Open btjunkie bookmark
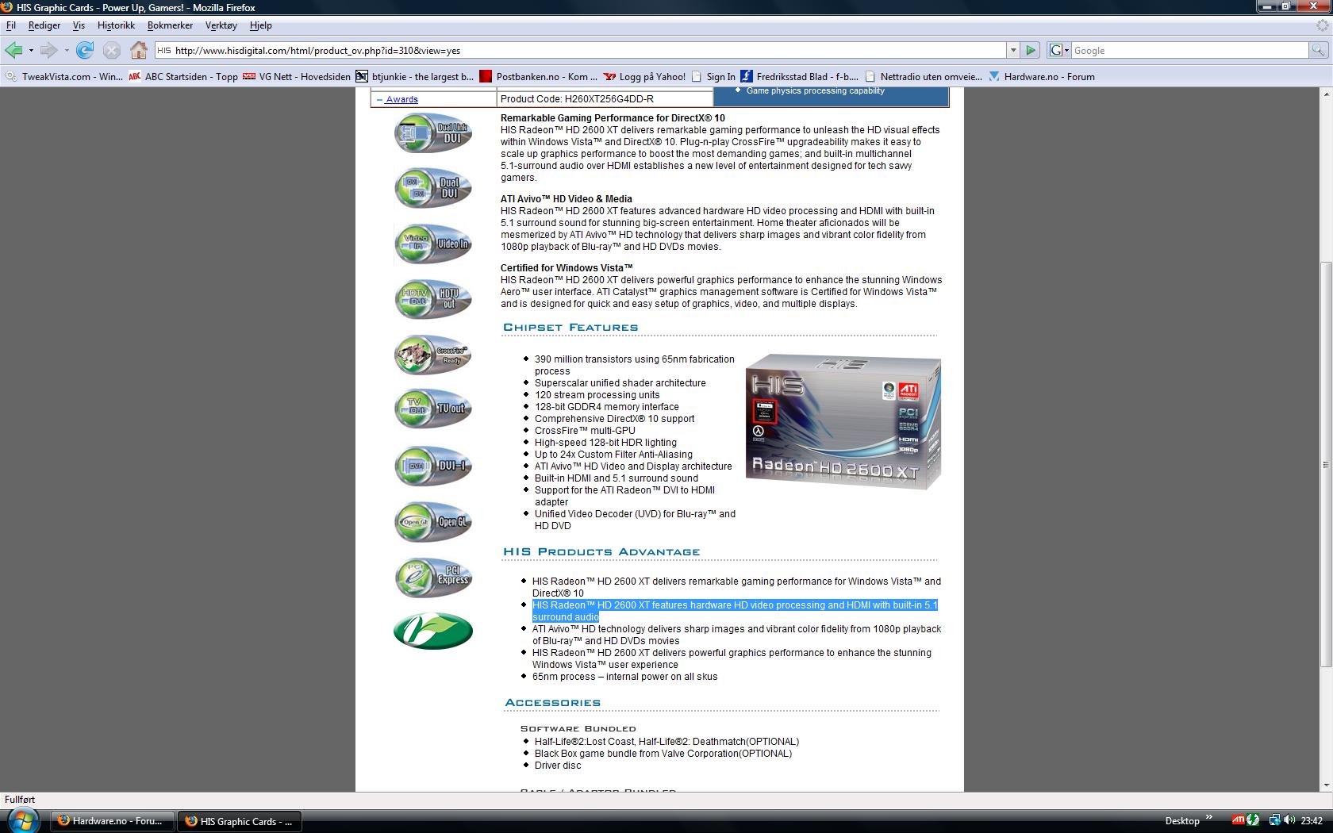1333x833 pixels. (x=415, y=77)
